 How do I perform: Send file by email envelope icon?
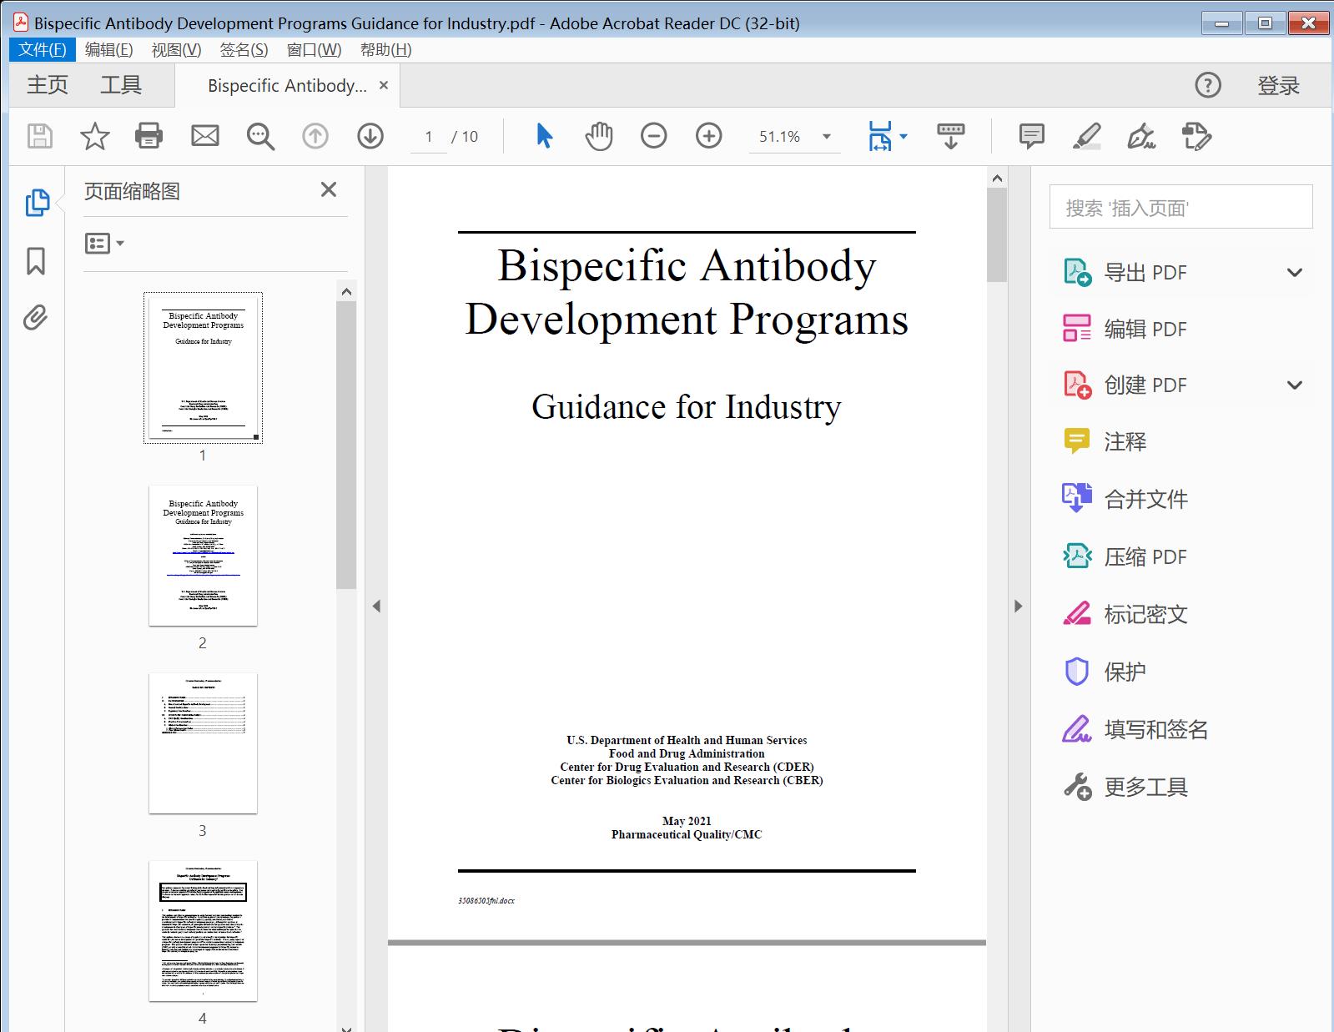coord(205,136)
